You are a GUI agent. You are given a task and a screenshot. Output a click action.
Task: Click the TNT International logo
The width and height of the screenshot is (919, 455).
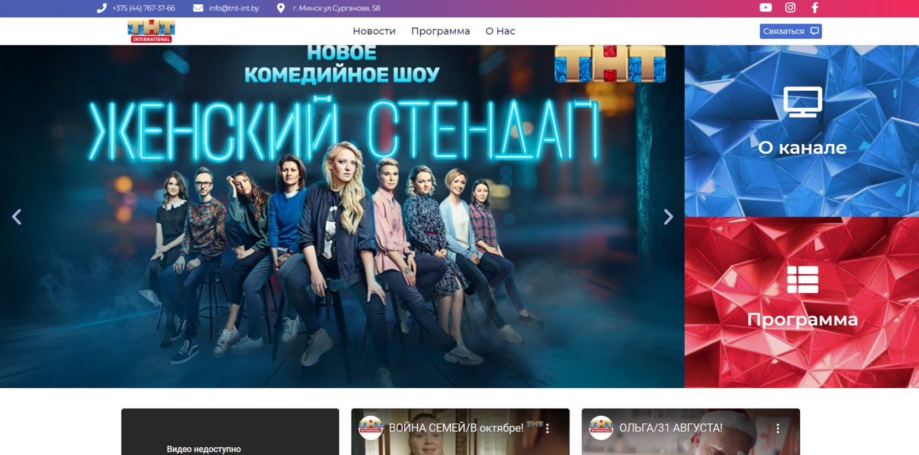[x=152, y=31]
